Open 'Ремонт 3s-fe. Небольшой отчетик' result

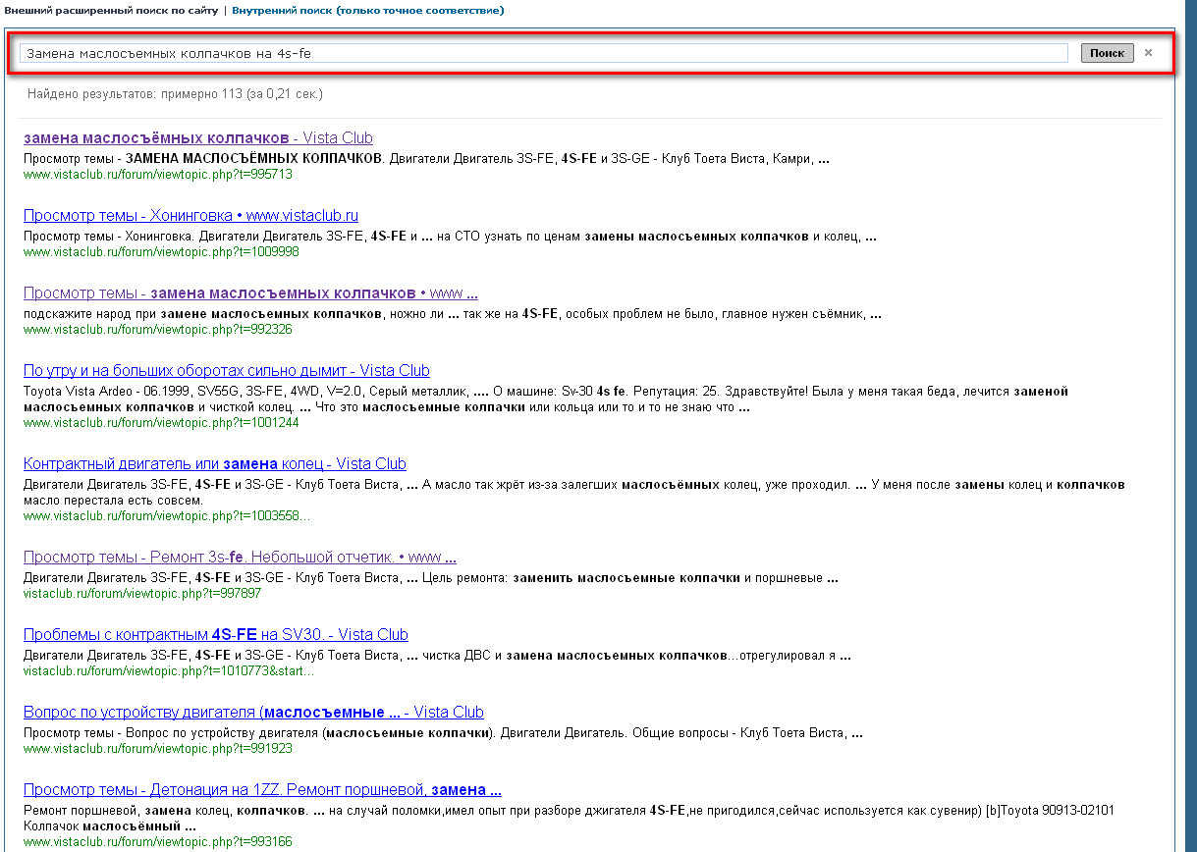tap(240, 558)
